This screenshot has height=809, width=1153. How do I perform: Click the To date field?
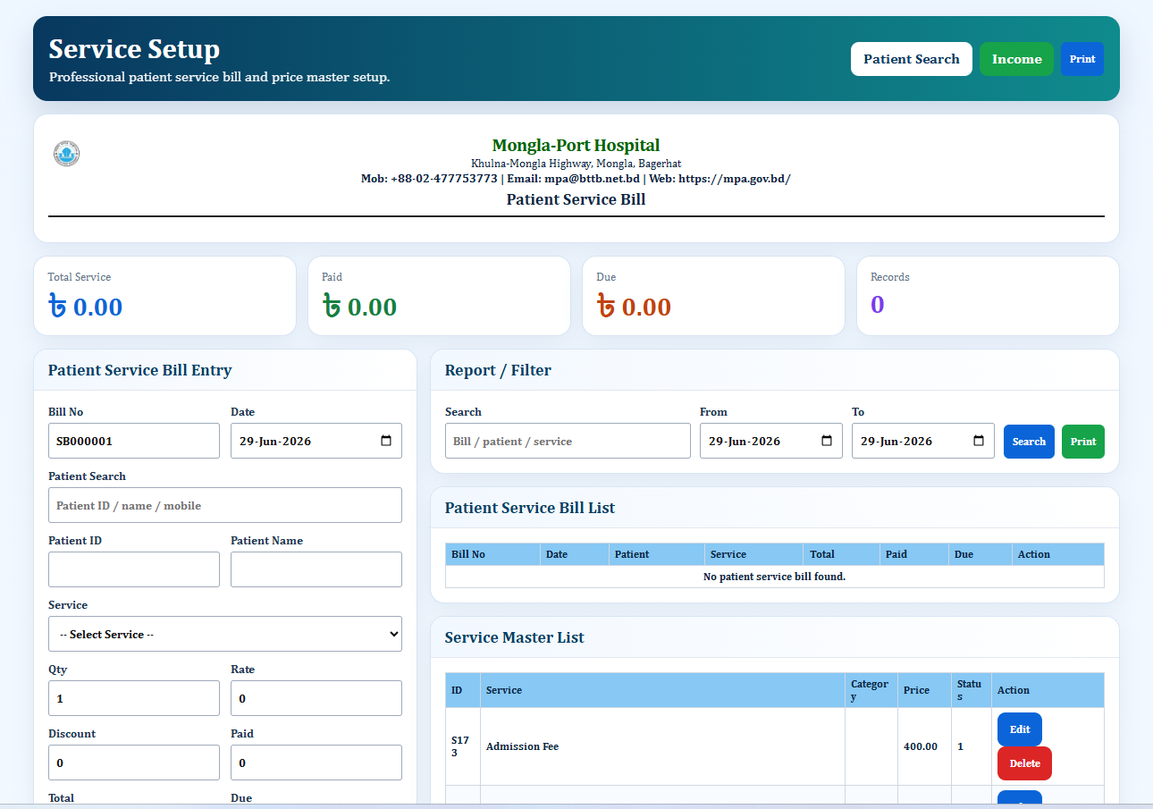point(923,441)
